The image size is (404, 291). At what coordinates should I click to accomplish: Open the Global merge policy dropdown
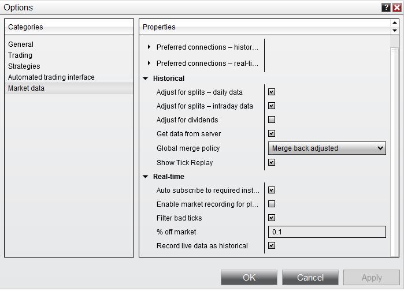tap(327, 148)
